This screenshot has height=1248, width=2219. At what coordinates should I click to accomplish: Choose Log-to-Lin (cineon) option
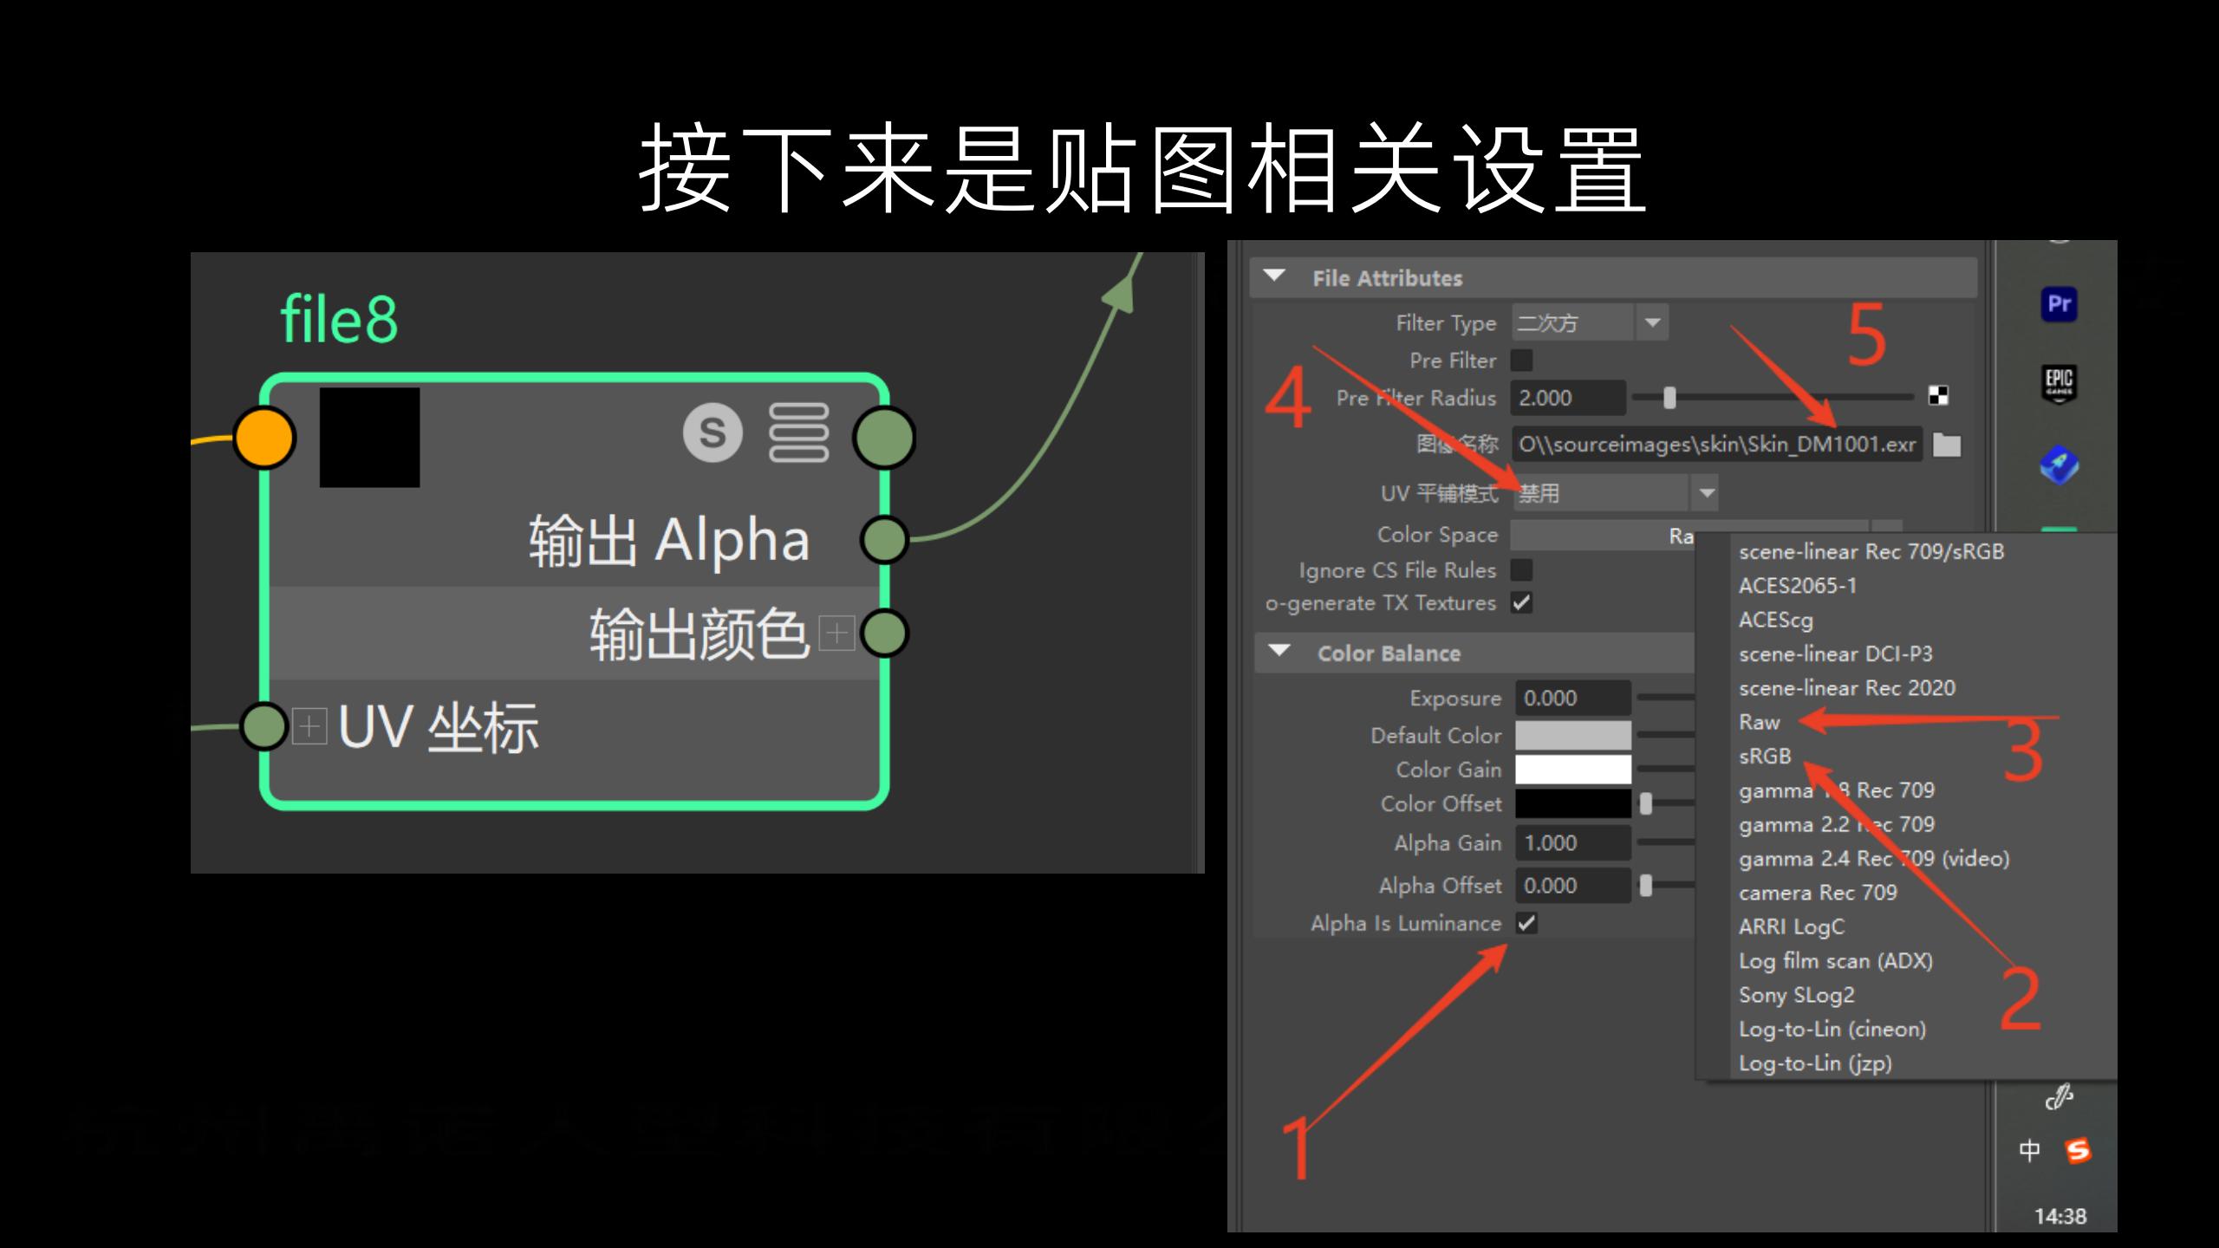pos(1832,1029)
